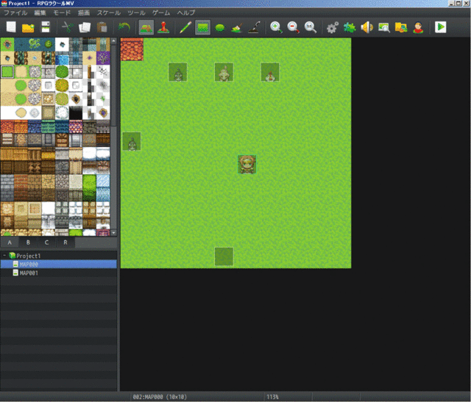Open the Resource Manager folder icon
Screen dimensions: 471x402
(401, 28)
